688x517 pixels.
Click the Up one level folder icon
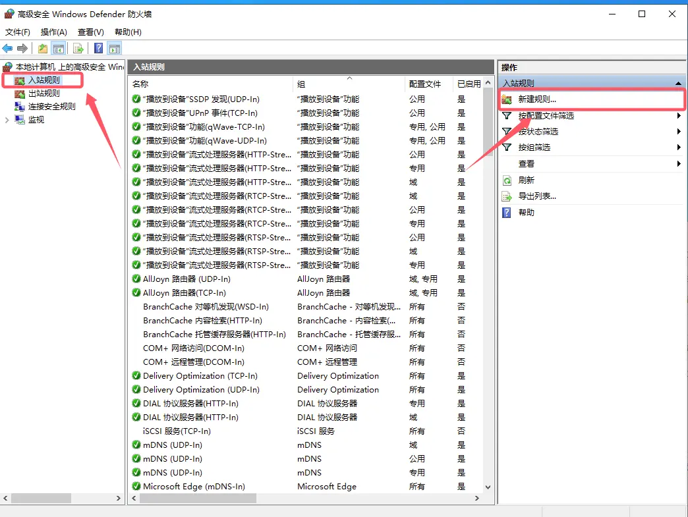tap(43, 48)
